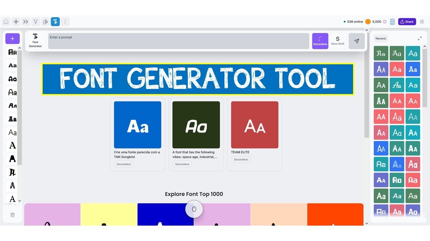Open the info circle next to credits
430x241 pixels.
click(385, 22)
